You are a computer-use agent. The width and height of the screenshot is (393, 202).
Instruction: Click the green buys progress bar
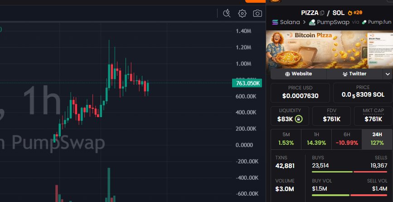[332, 172]
